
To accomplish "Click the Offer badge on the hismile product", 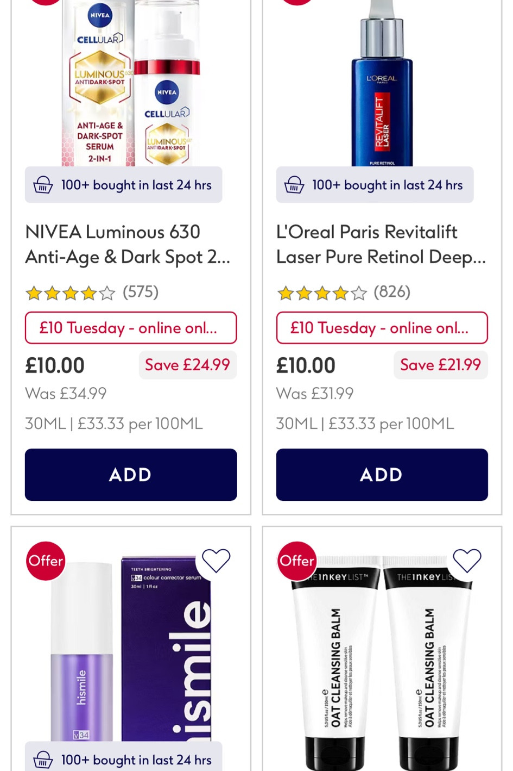I will click(46, 561).
